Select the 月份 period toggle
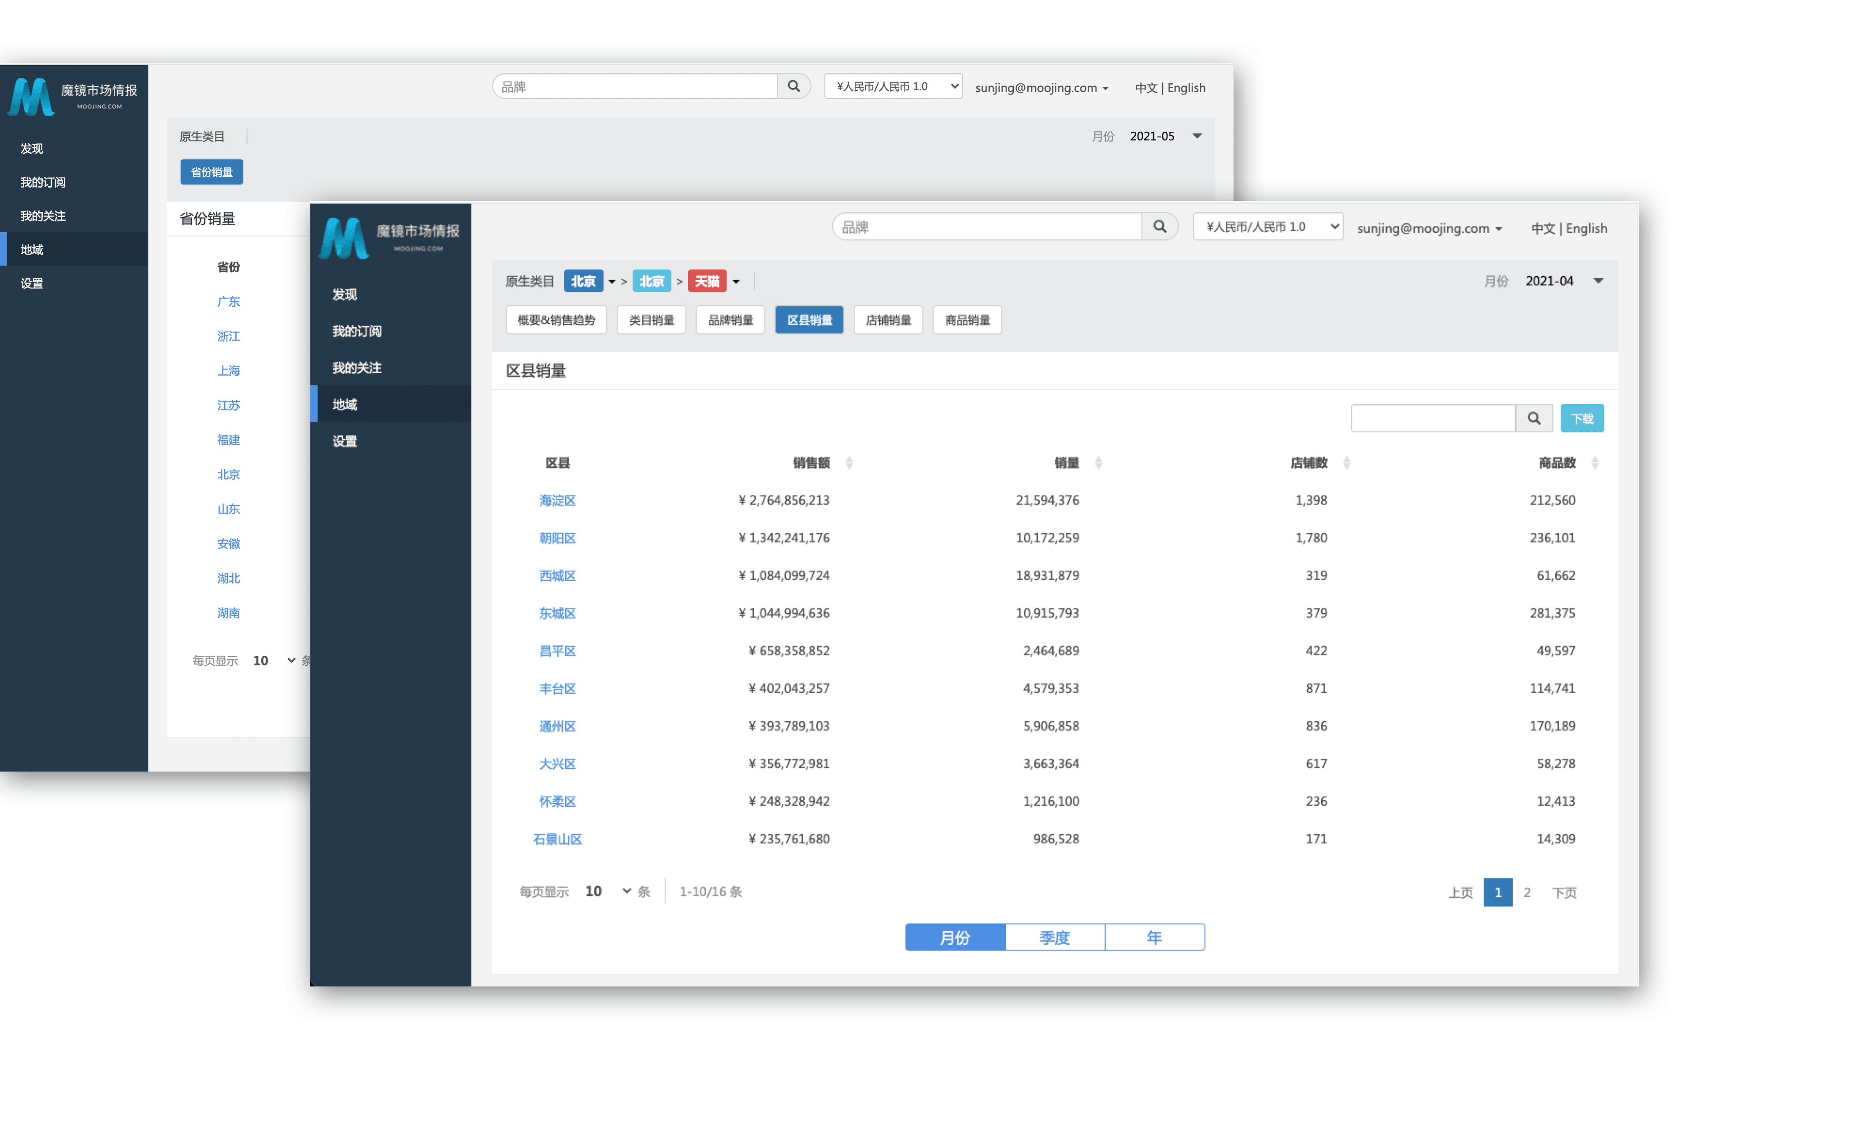The image size is (1868, 1145). pyautogui.click(x=955, y=938)
